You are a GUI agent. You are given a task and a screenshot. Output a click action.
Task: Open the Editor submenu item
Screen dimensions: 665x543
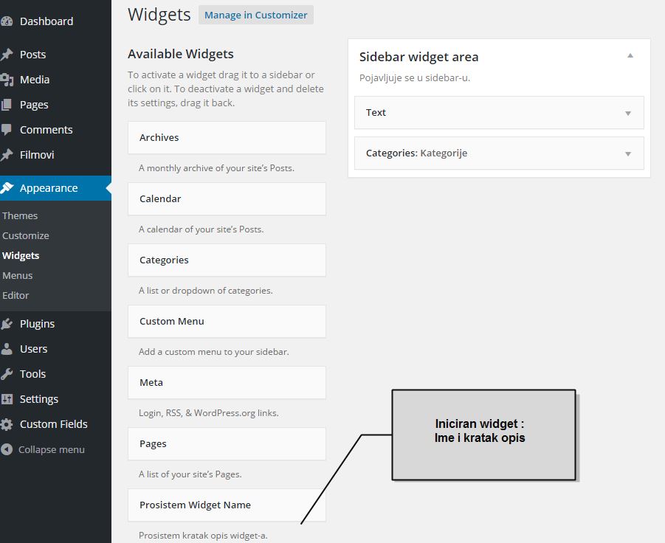(15, 295)
